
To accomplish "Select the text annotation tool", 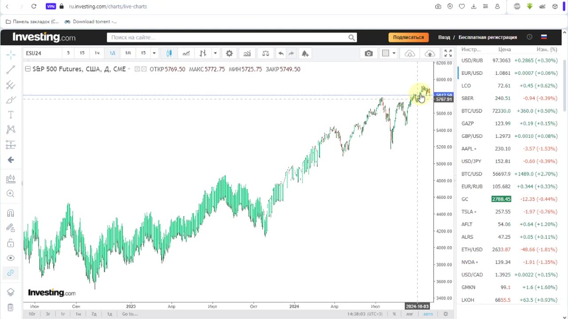I will coord(11,115).
